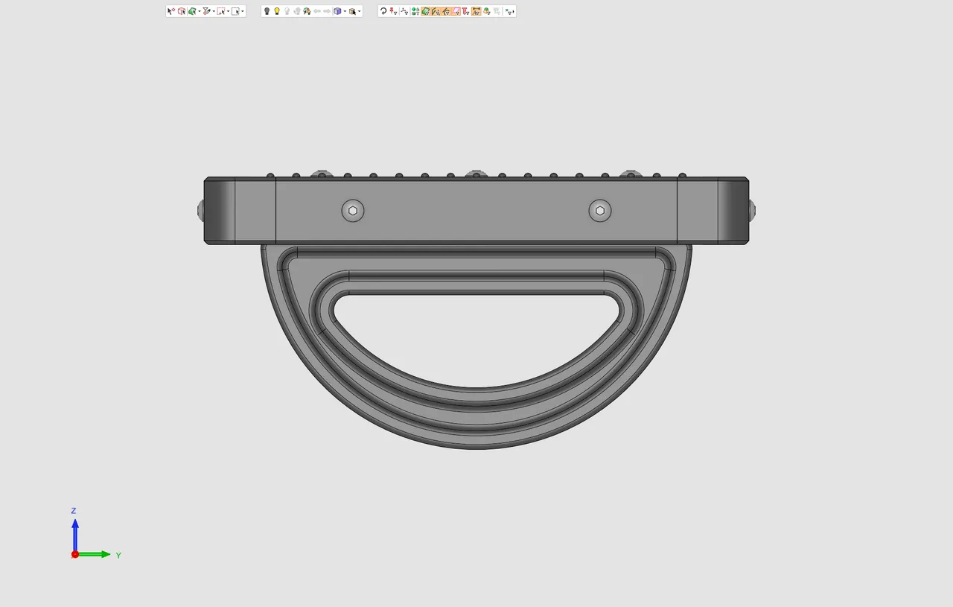Select the green face selection tool
This screenshot has width=953, height=607.
tap(193, 10)
